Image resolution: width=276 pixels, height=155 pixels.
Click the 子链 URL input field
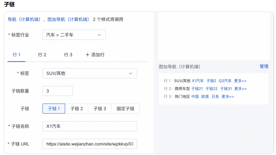pyautogui.click(x=89, y=144)
